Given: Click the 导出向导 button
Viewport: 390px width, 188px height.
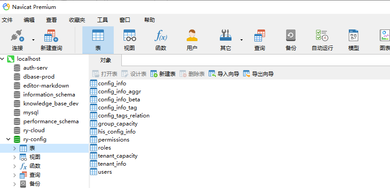Looking at the screenshot, I should 258,74.
